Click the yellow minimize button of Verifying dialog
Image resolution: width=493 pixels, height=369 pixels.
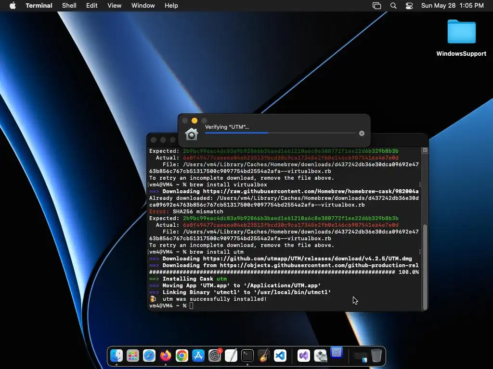coord(195,121)
